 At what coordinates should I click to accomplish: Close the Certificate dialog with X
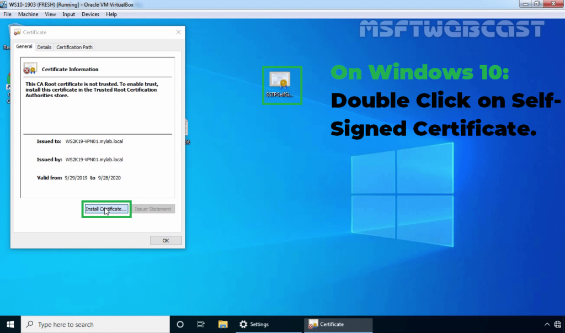[x=178, y=32]
